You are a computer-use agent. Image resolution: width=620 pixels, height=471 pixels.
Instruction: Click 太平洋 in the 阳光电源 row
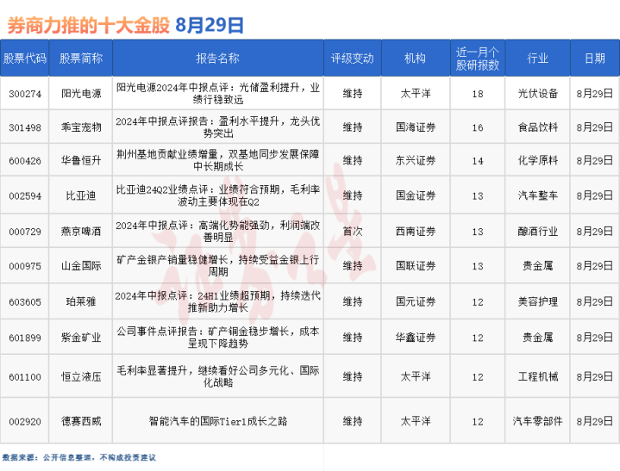(x=415, y=94)
